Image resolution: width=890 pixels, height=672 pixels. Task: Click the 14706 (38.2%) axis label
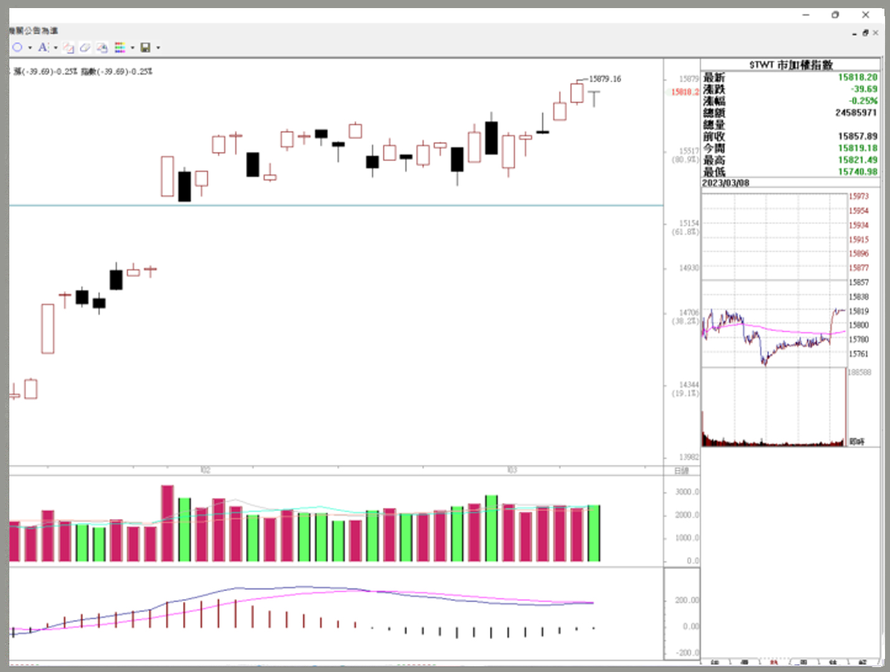tap(685, 317)
